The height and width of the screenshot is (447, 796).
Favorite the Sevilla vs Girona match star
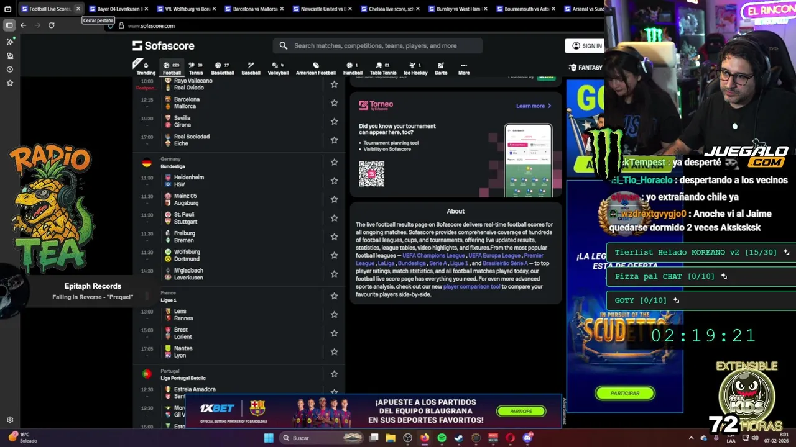pos(334,121)
